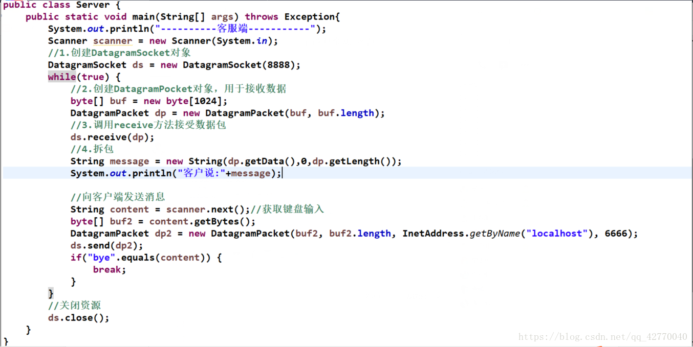Viewport: 693px width, 347px height.
Task: Click the array size 1024
Action: coord(206,101)
